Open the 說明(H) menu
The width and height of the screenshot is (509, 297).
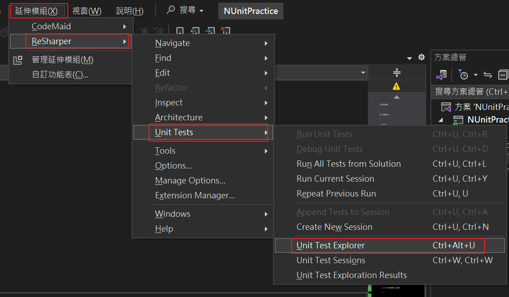click(x=130, y=11)
